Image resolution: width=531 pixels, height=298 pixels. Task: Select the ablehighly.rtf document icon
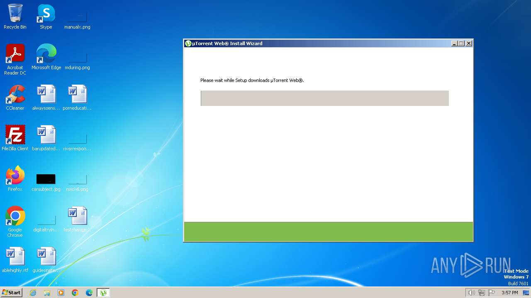(x=15, y=260)
